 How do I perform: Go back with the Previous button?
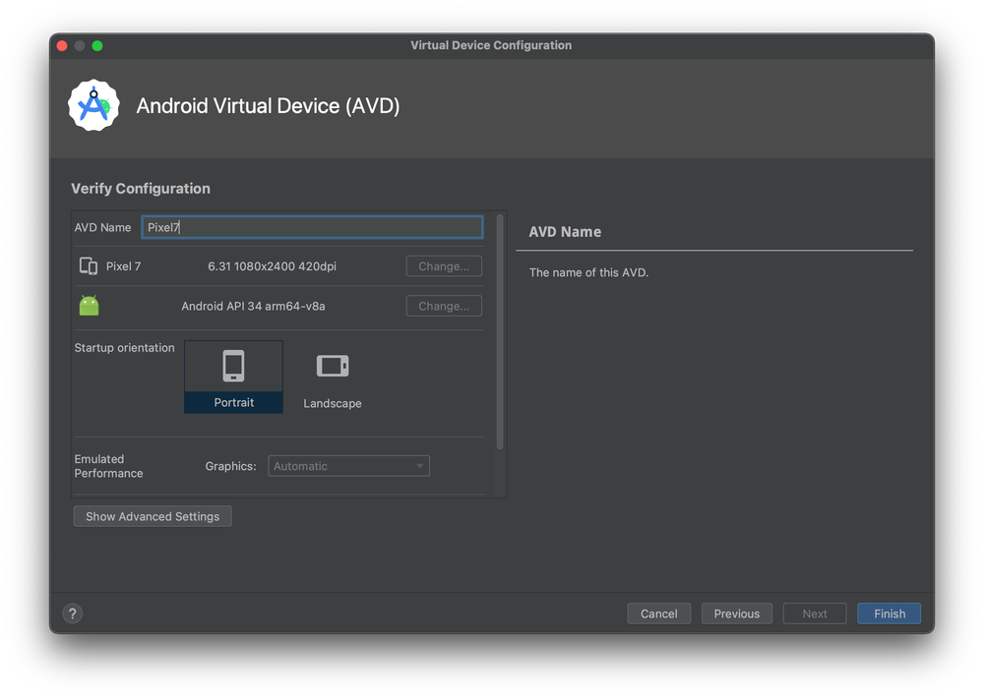coord(736,612)
